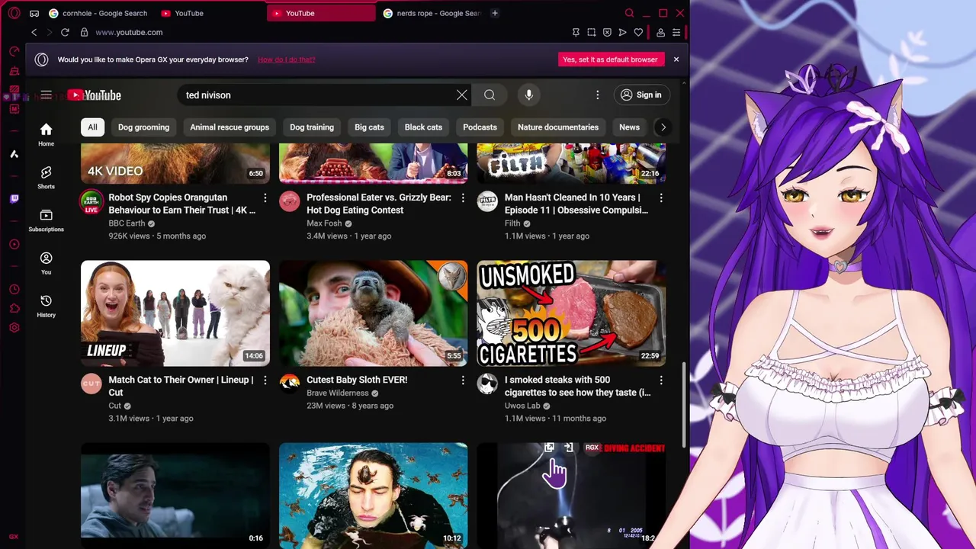Add page to bookmarks with heart icon
Viewport: 976px width, 549px height.
(x=638, y=32)
